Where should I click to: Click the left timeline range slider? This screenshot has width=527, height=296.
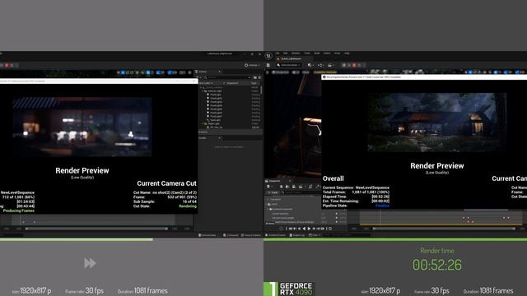point(97,229)
